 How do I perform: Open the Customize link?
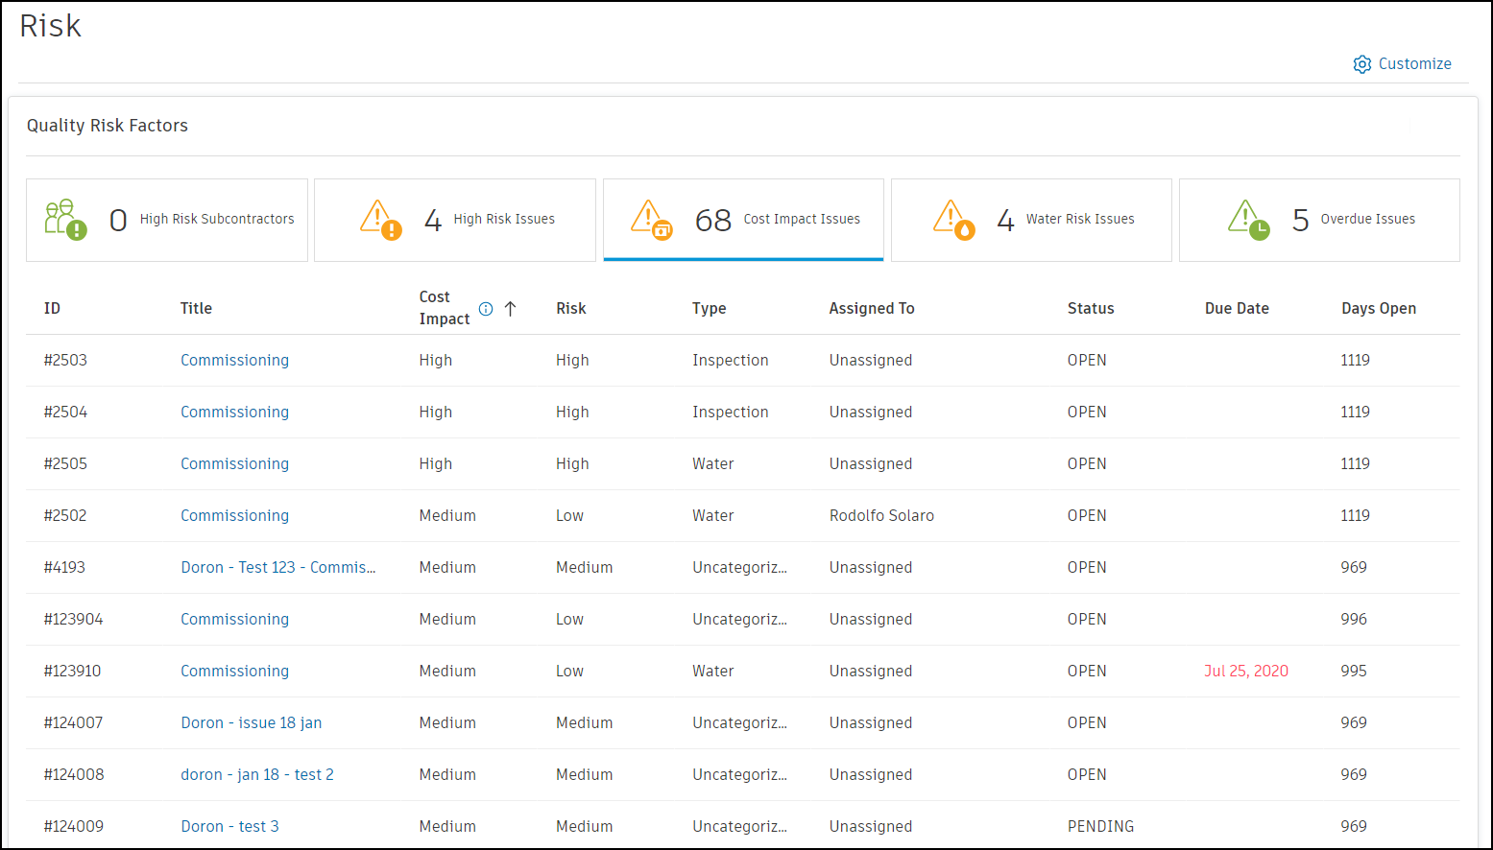(1414, 64)
